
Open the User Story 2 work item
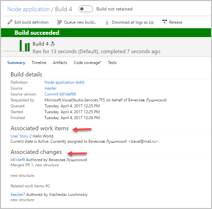tap(21, 136)
